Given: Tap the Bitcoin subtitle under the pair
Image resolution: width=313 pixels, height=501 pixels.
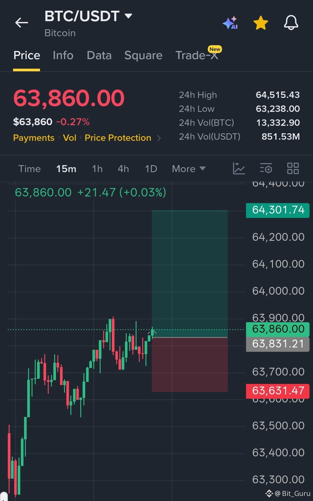Looking at the screenshot, I should coord(60,33).
